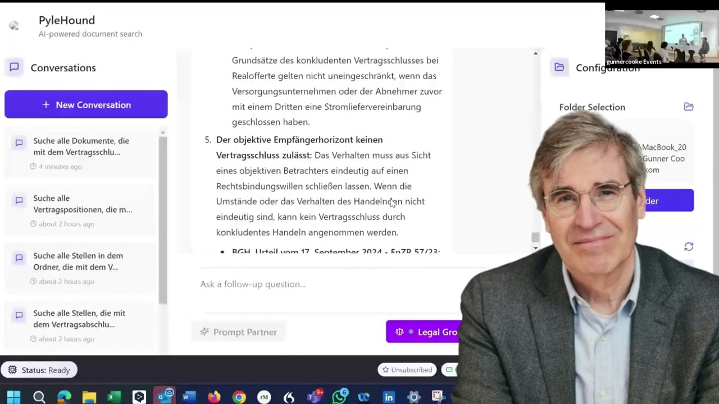The width and height of the screenshot is (719, 404).
Task: Open WhatsApp from the taskbar
Action: click(x=339, y=397)
